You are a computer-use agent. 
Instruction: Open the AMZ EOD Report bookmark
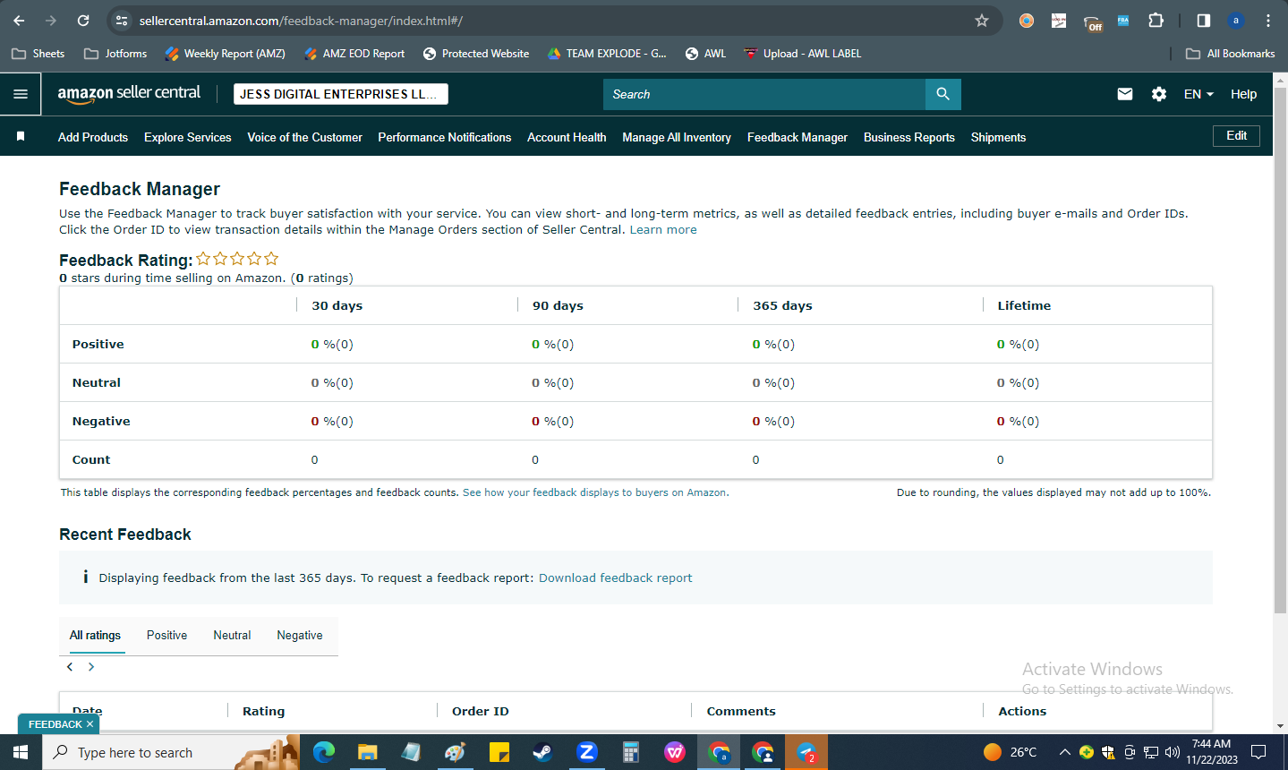point(354,54)
